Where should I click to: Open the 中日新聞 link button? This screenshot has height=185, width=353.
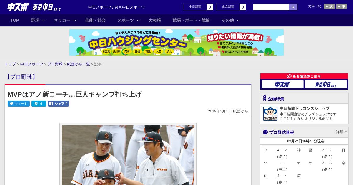tap(195, 7)
